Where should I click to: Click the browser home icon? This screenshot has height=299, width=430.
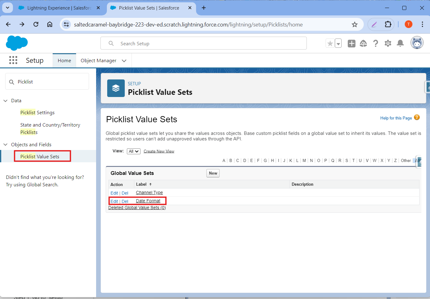50,24
